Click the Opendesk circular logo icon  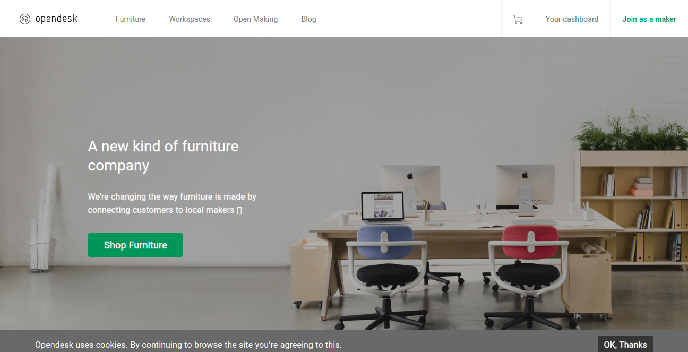click(25, 19)
